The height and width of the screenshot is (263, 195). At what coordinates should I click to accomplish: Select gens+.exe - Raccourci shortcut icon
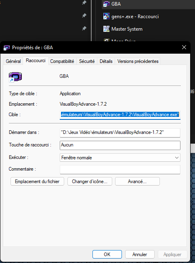point(107,17)
